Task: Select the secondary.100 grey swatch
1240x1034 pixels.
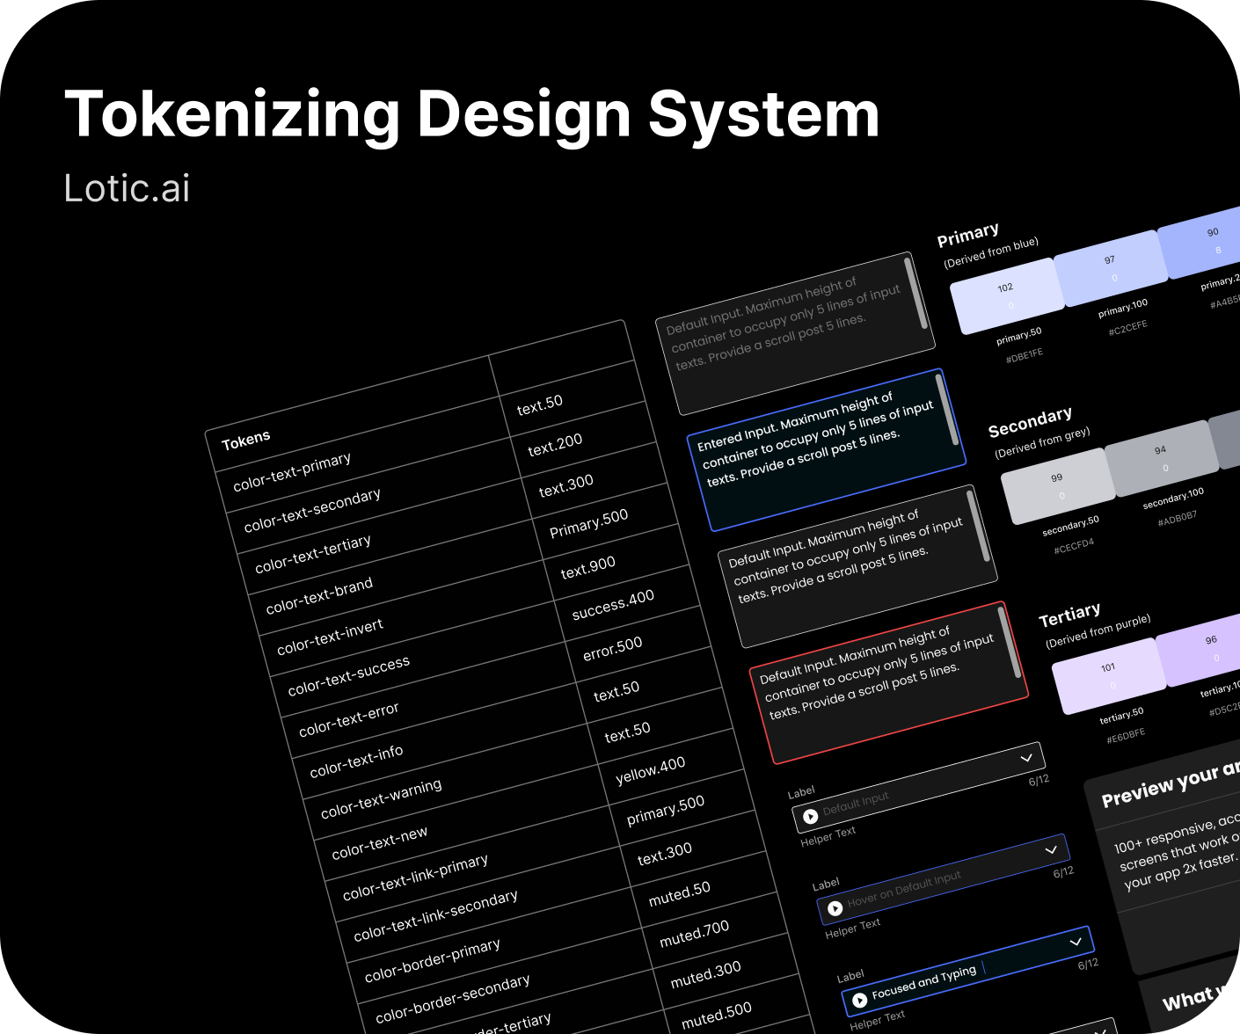Action: (1163, 458)
